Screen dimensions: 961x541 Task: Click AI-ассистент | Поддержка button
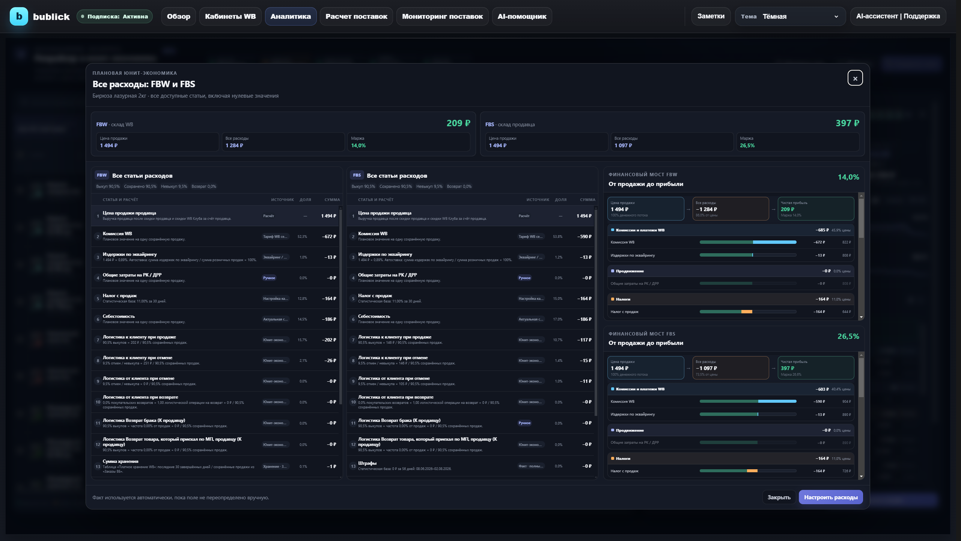click(x=898, y=17)
